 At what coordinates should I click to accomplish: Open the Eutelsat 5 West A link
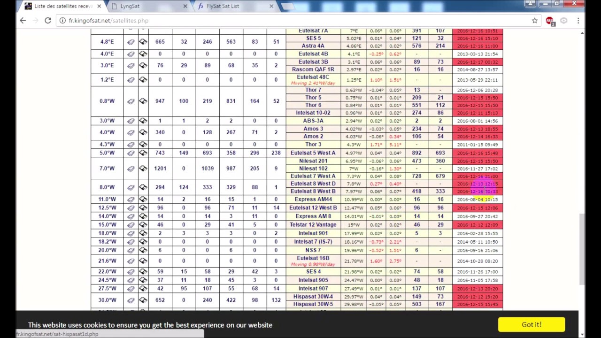[313, 153]
